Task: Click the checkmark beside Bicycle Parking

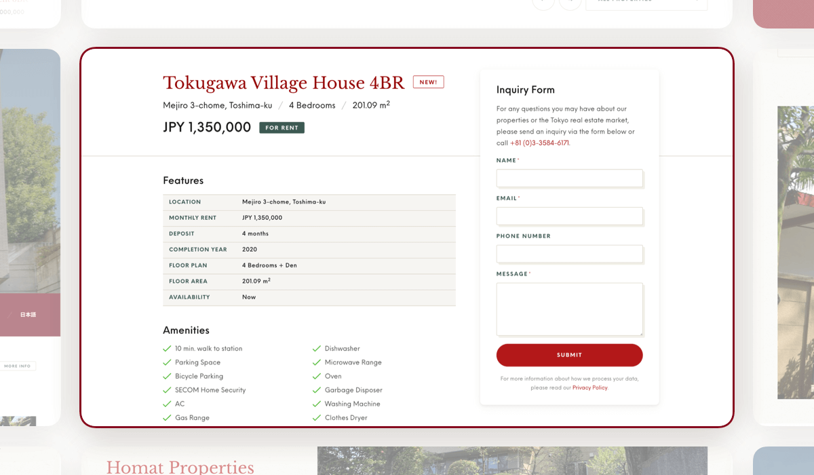Action: tap(167, 376)
